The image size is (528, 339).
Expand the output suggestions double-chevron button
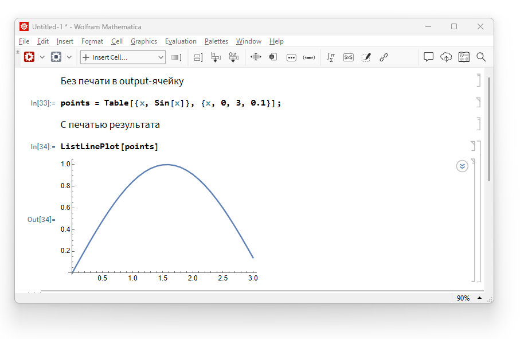462,166
